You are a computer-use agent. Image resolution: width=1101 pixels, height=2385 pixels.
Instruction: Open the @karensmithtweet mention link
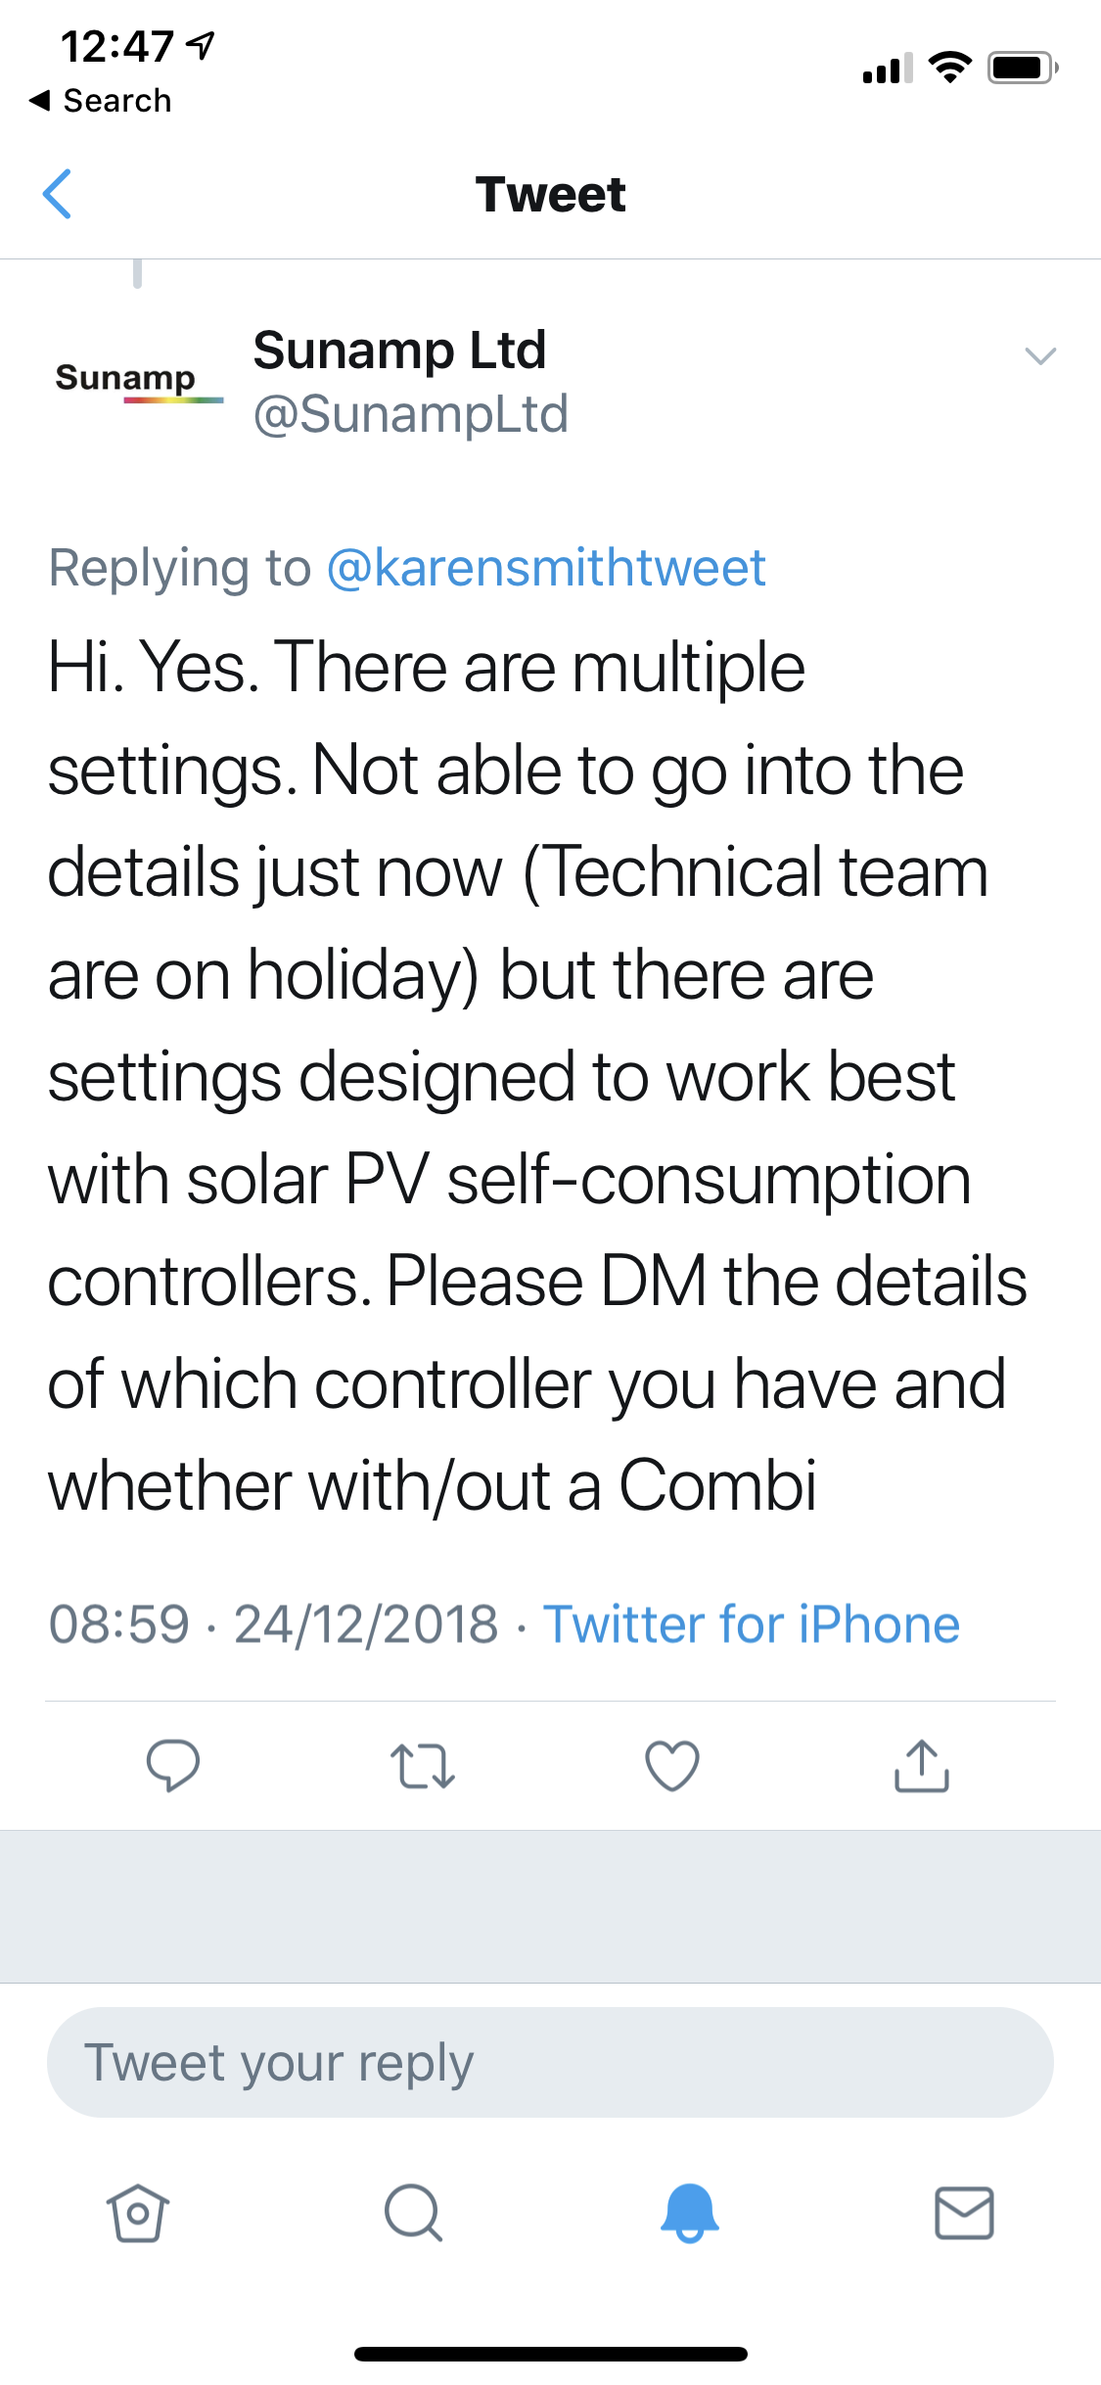[x=546, y=568]
